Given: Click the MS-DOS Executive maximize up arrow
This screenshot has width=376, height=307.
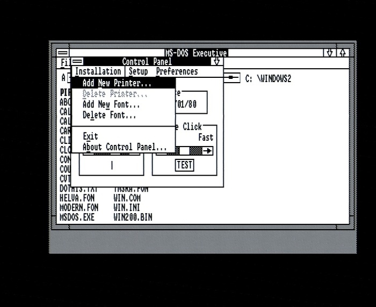Looking at the screenshot, I should [342, 53].
